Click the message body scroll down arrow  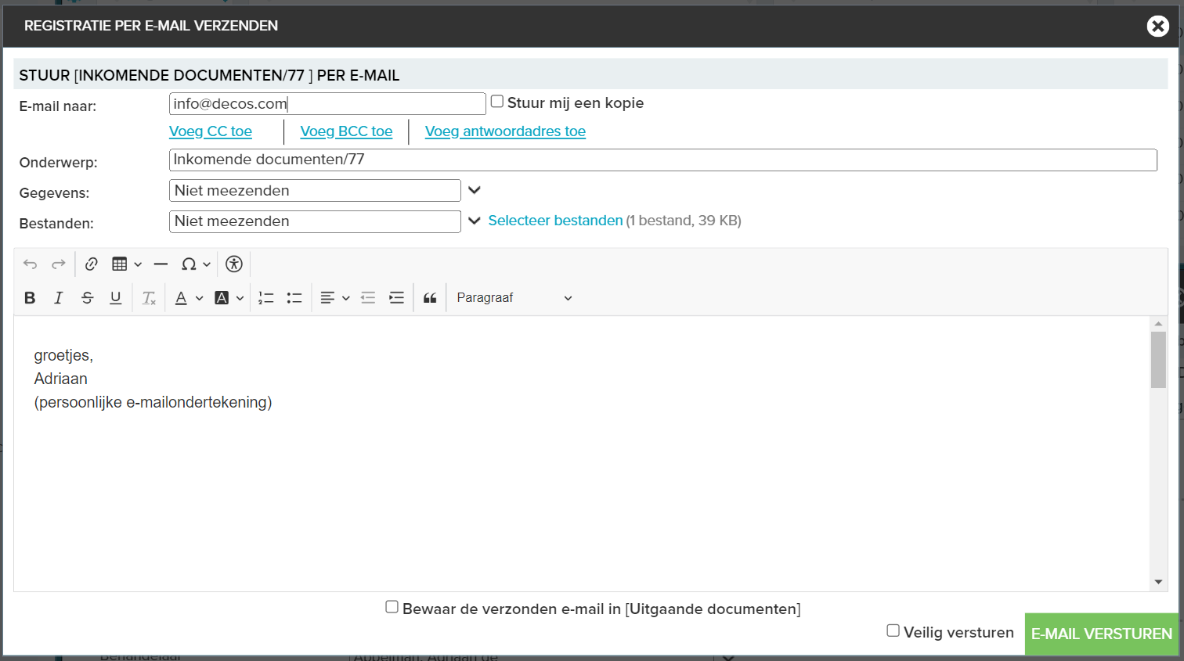(x=1158, y=582)
